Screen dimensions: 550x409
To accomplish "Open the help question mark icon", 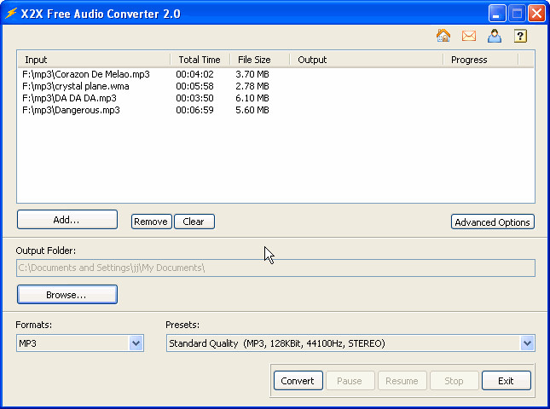I will pyautogui.click(x=520, y=36).
